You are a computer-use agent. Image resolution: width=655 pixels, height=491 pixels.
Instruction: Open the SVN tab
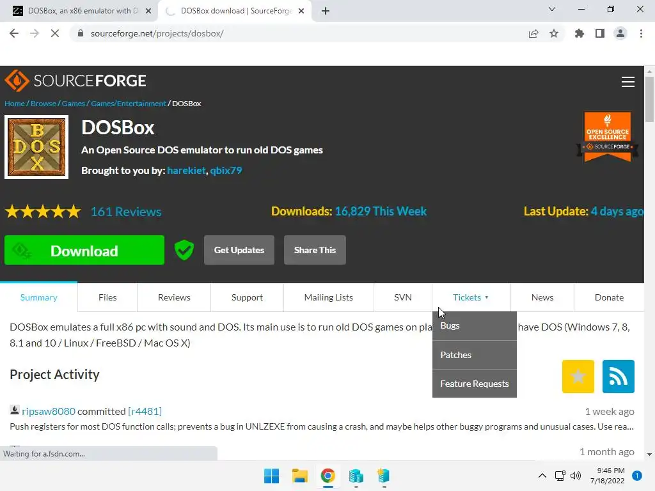point(403,297)
